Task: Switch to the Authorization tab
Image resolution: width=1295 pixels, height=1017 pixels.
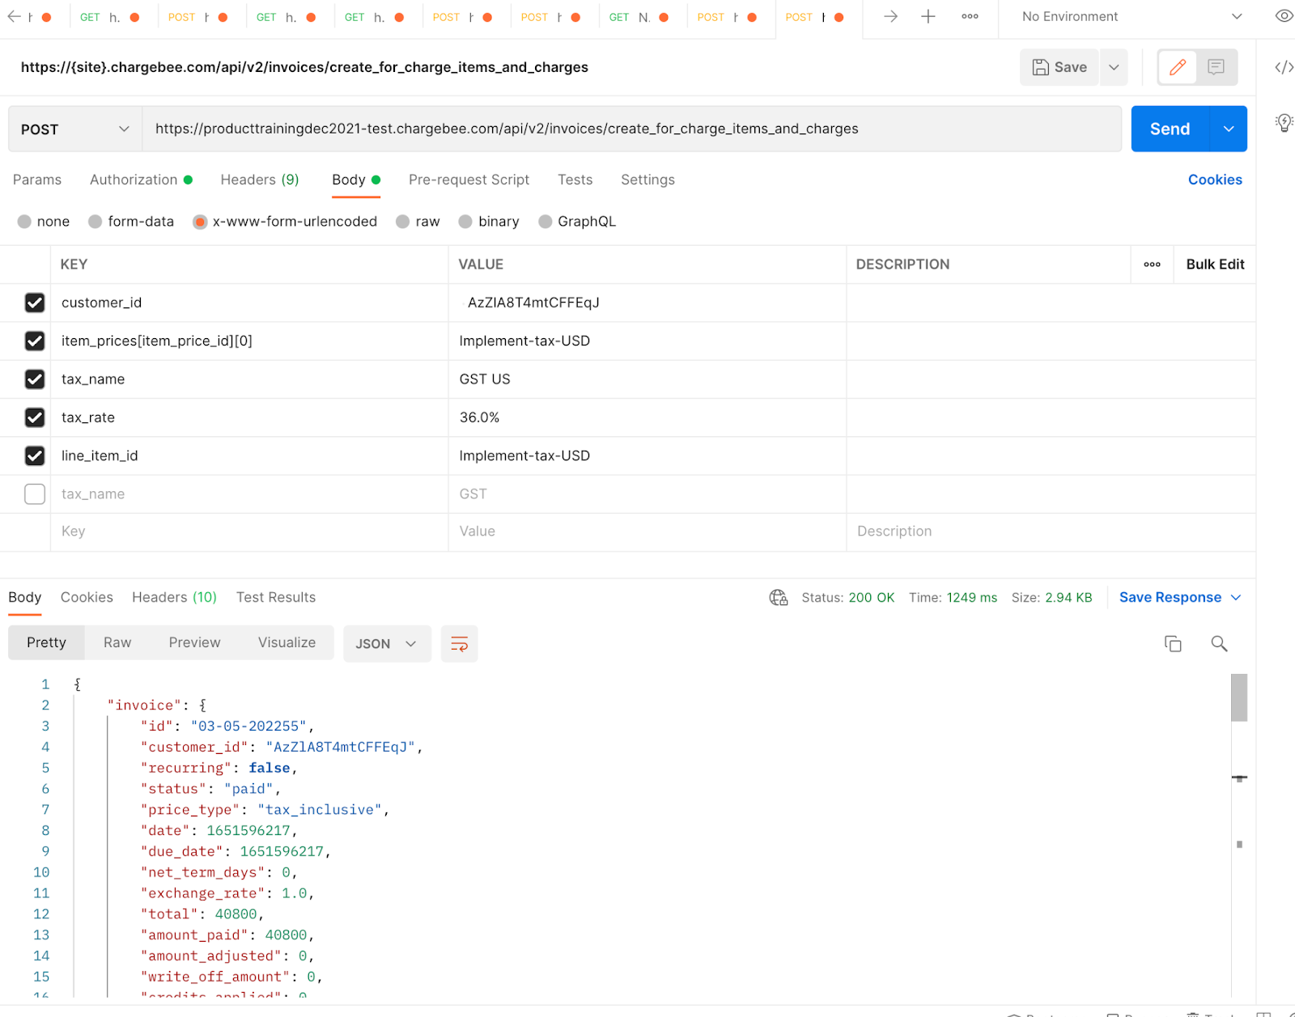Action: (141, 180)
